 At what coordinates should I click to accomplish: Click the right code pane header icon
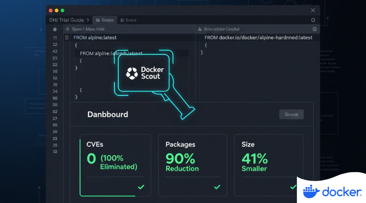coord(314,29)
